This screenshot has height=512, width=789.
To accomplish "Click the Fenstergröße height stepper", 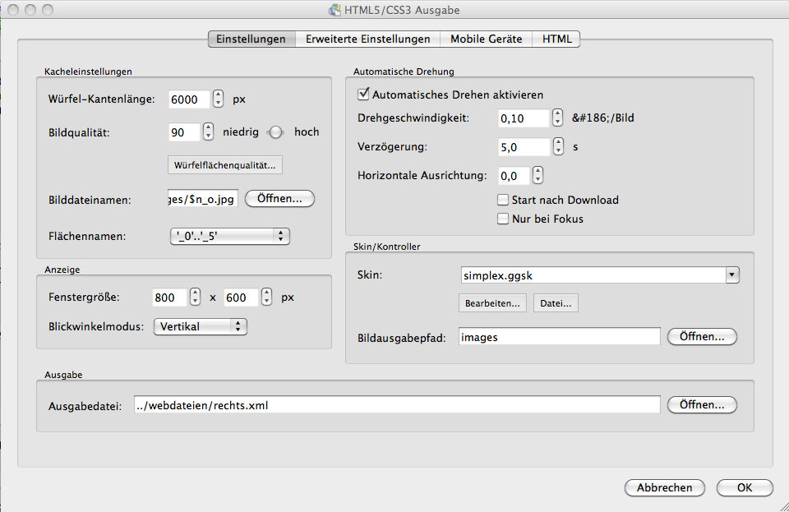I will point(266,298).
